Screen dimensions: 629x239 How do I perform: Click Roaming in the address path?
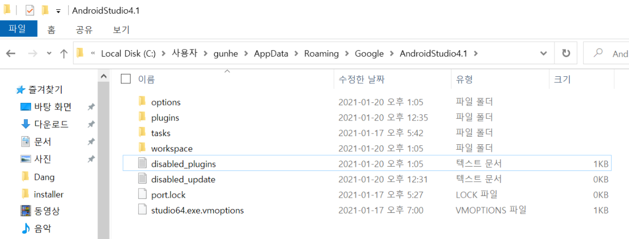321,53
